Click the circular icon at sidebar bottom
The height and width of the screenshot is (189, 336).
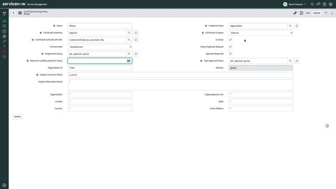[4, 185]
